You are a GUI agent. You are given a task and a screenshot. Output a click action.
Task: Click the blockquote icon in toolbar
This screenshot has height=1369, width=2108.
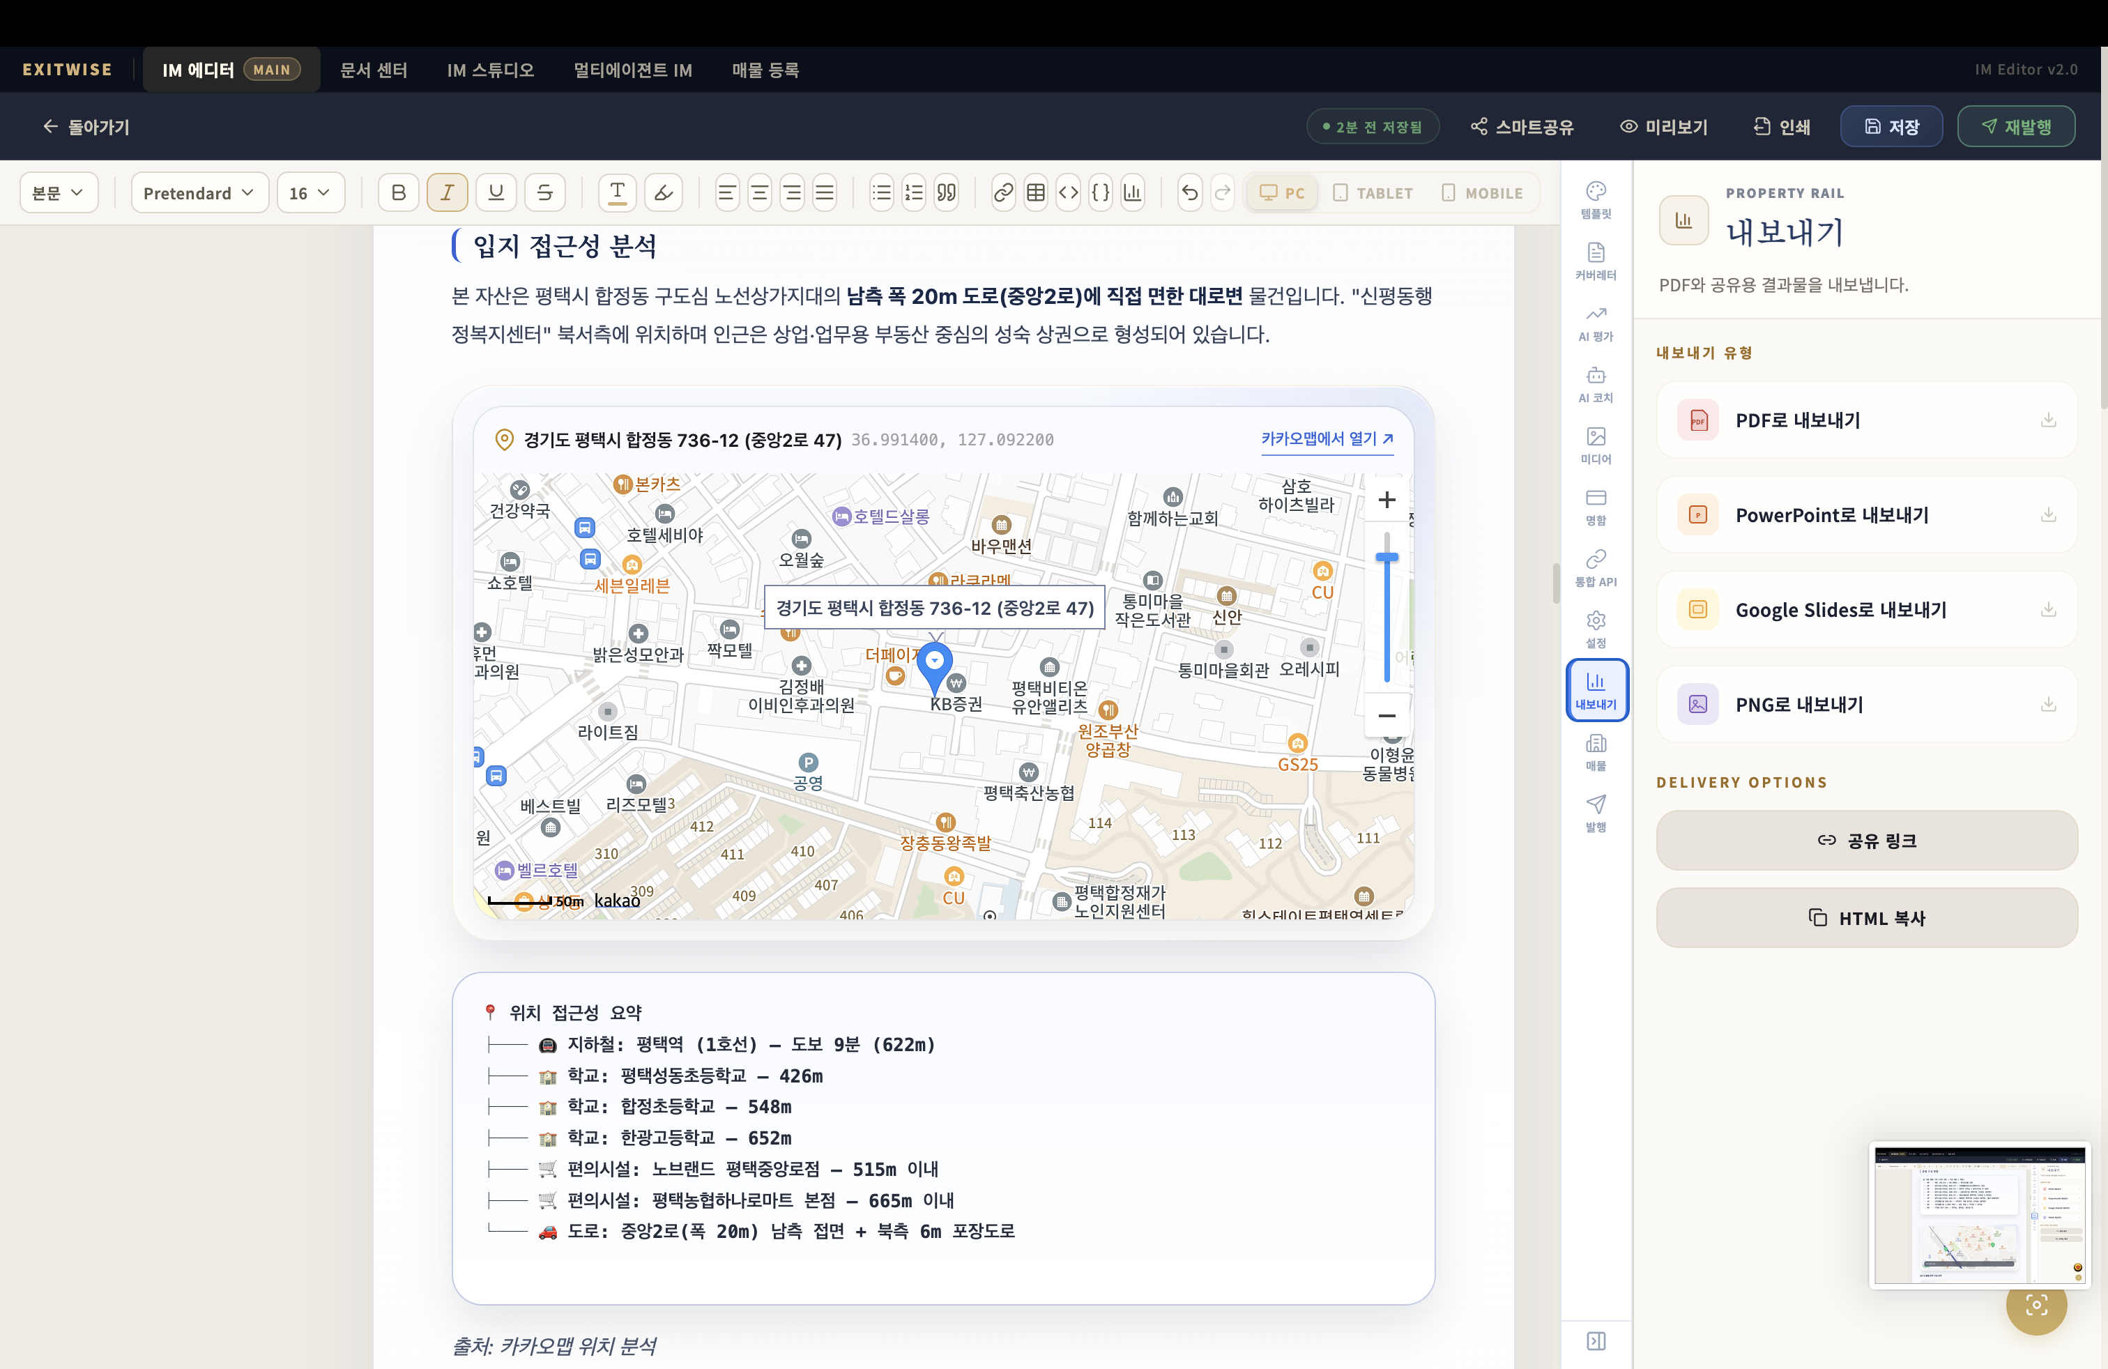pos(946,193)
